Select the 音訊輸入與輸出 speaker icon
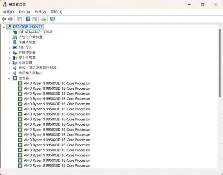Screen dimensions: 223x175 15,73
